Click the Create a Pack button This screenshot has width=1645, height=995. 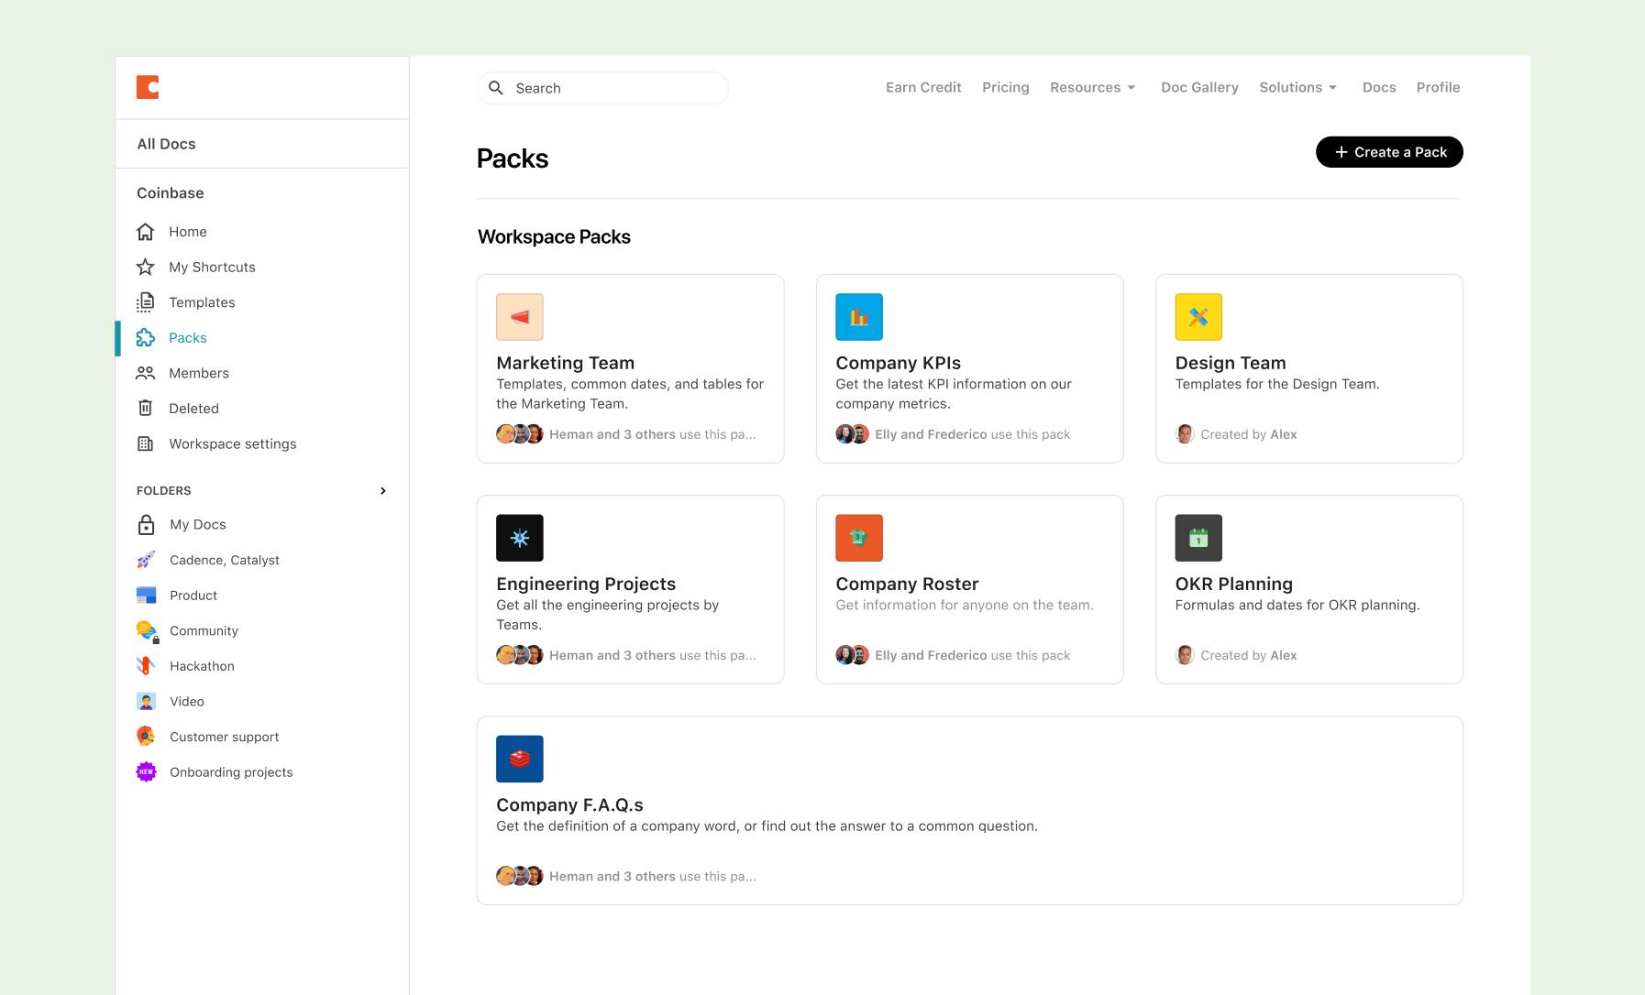click(x=1389, y=152)
